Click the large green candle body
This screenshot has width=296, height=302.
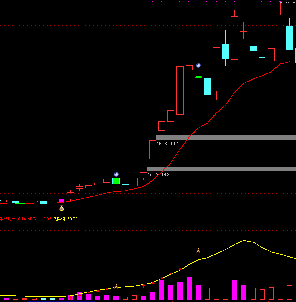116,181
